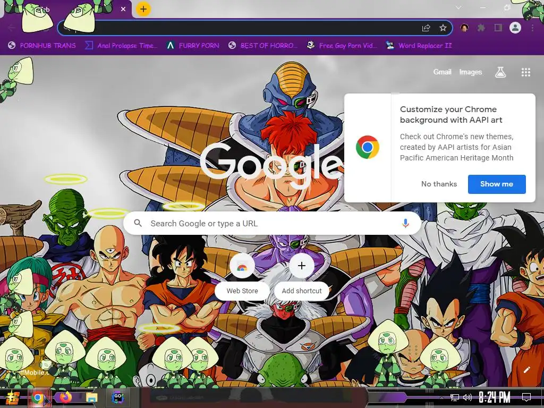Start voice search with the microphone

click(405, 224)
